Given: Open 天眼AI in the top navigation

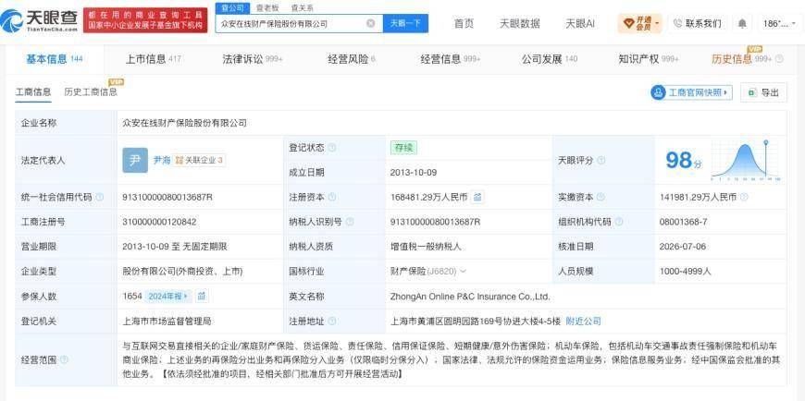Looking at the screenshot, I should pos(580,24).
